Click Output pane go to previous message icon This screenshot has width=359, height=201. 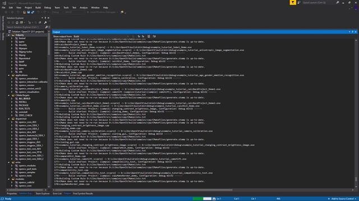(139, 36)
